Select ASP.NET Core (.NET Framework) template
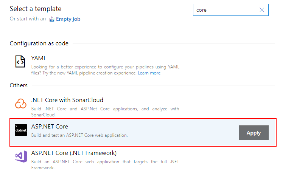Image resolution: width=283 pixels, height=178 pixels. 74,153
